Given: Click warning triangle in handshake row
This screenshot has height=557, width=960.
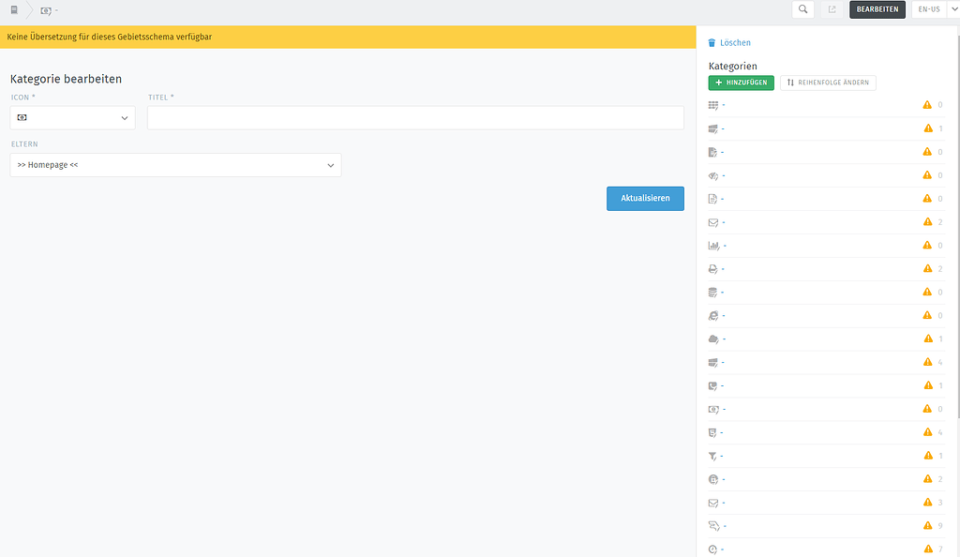Looking at the screenshot, I should [x=927, y=525].
